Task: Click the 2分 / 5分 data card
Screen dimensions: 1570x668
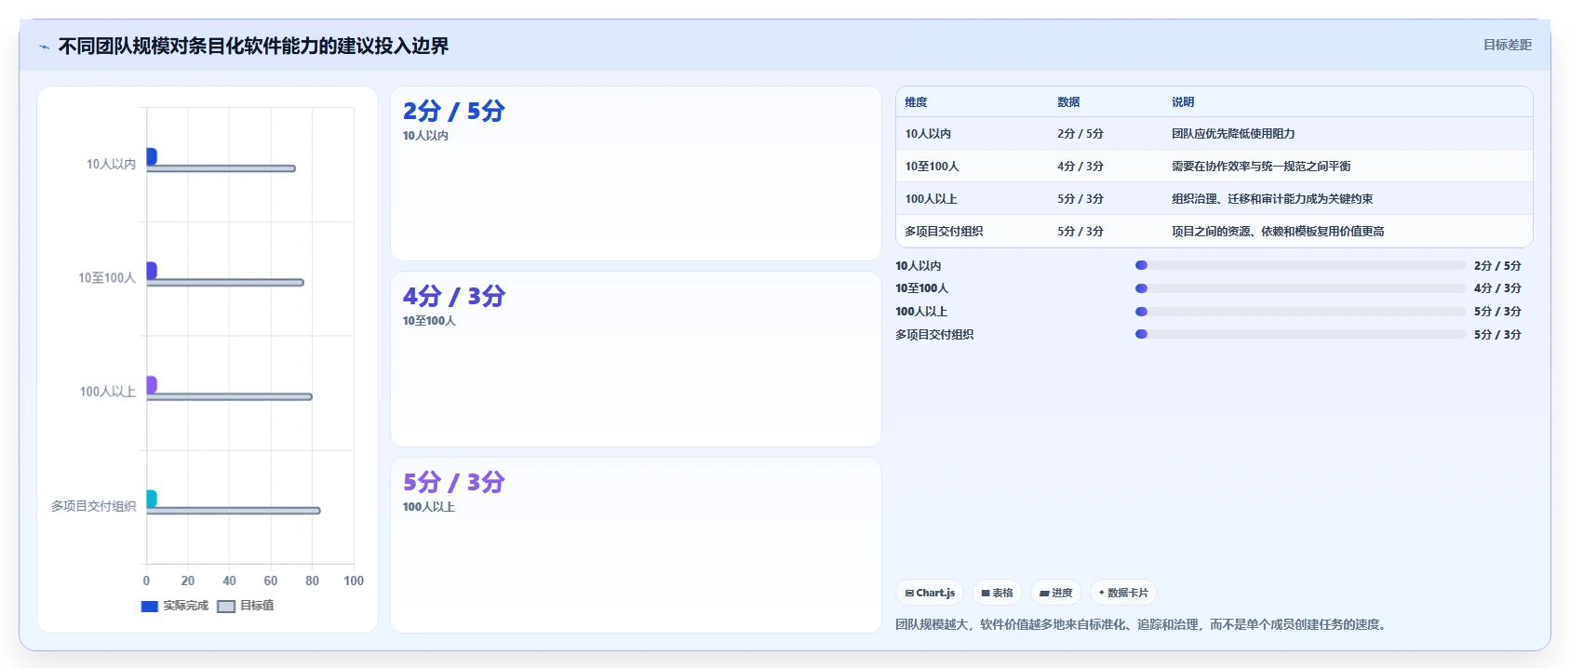Action: click(x=636, y=174)
